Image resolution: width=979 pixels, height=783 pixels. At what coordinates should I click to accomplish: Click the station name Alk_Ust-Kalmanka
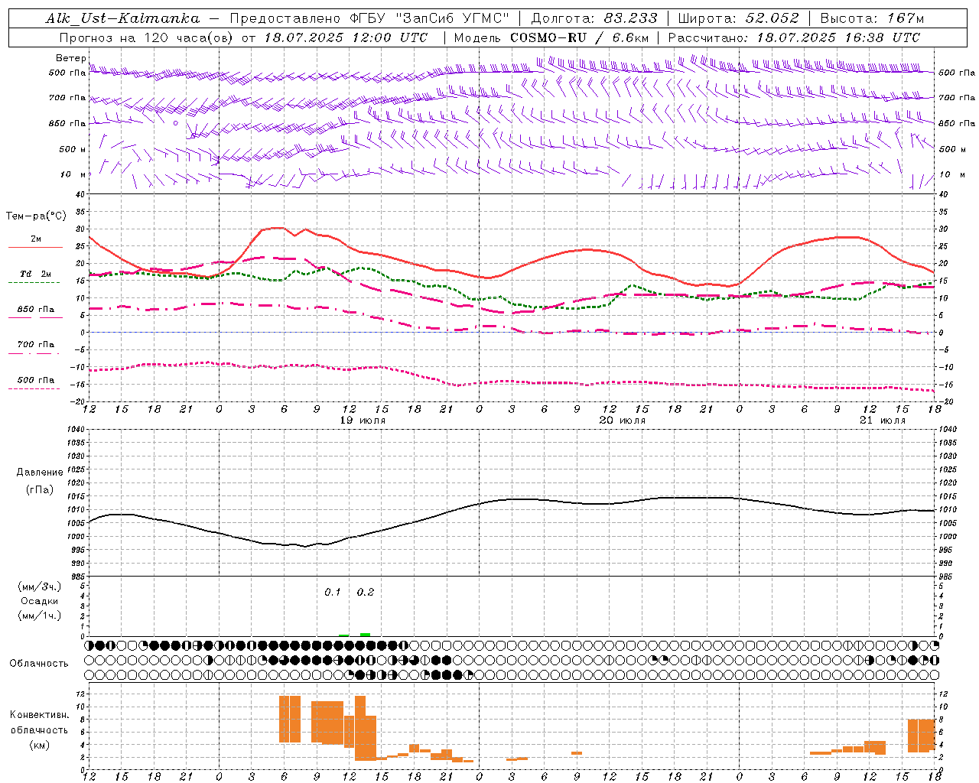[122, 18]
